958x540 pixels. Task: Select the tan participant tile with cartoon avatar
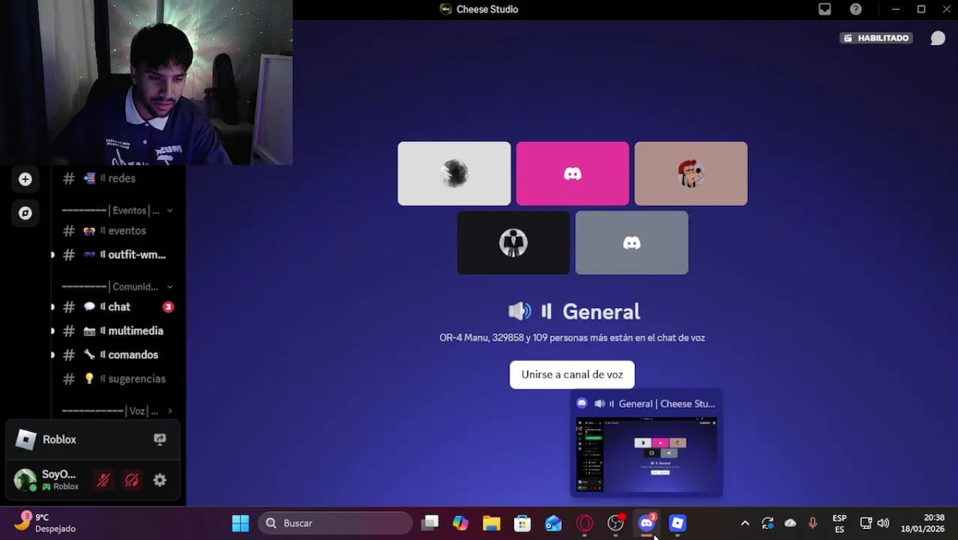(x=691, y=173)
